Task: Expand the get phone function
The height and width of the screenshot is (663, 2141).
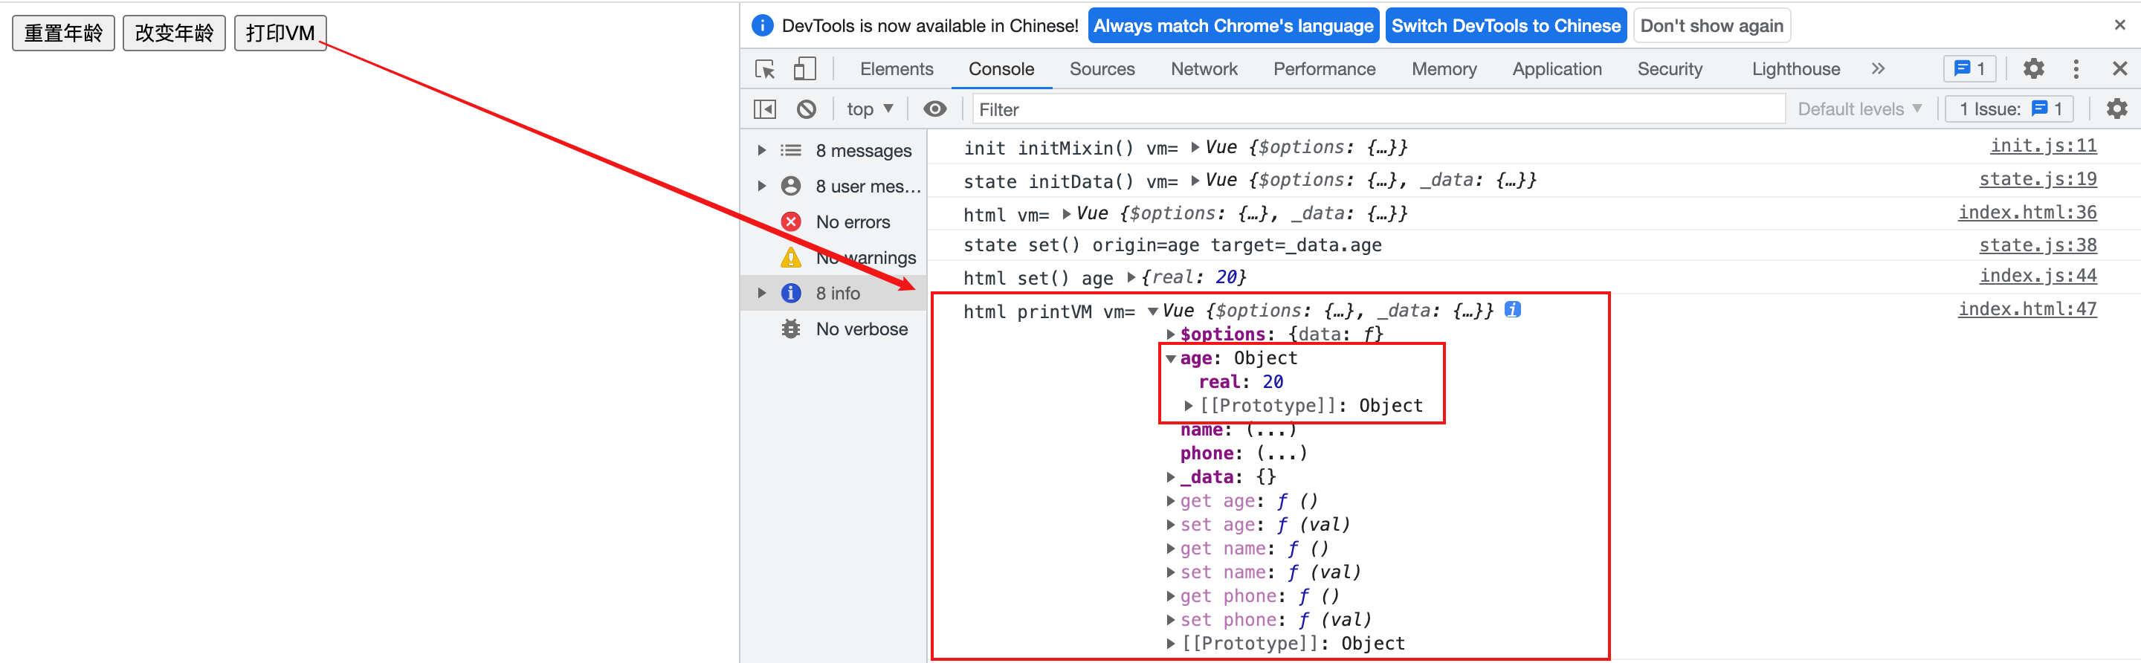Action: pyautogui.click(x=1170, y=595)
